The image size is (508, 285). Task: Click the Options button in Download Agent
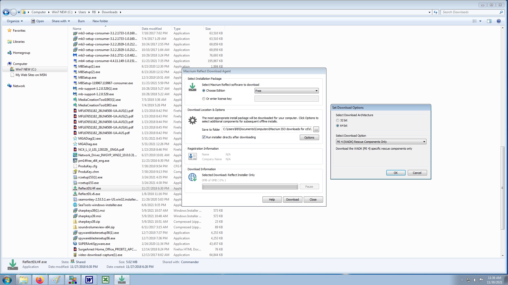pos(309,137)
